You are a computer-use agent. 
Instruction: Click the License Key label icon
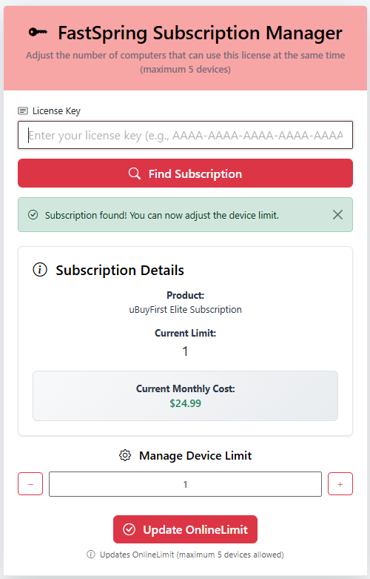[23, 110]
